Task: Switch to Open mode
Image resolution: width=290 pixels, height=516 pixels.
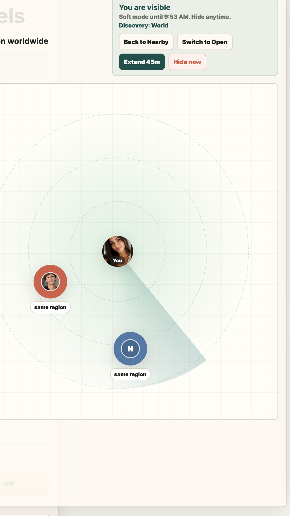Action: [x=205, y=42]
